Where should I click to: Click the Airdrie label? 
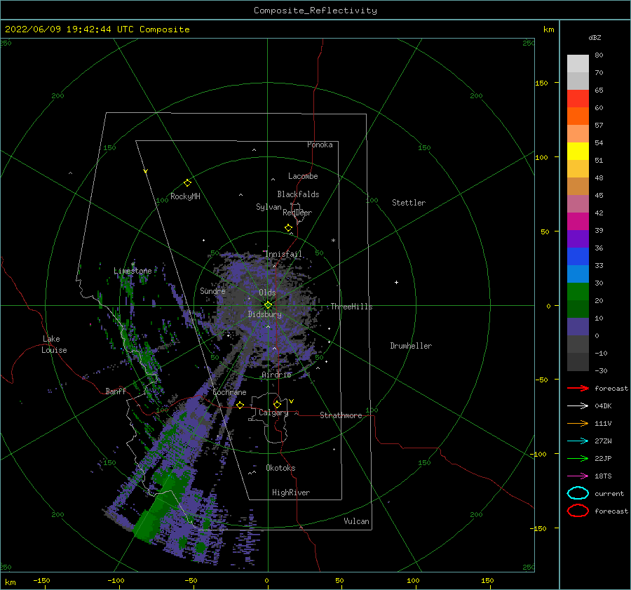coord(276,375)
